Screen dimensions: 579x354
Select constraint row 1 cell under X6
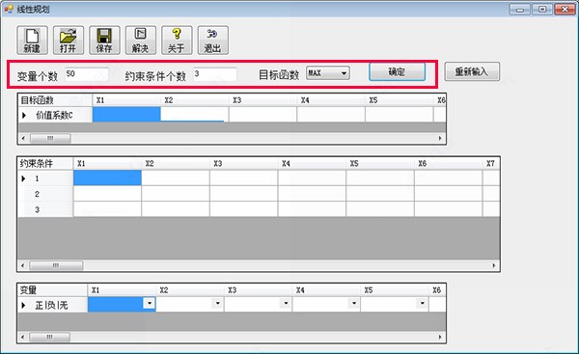click(449, 177)
